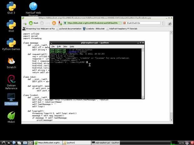Open the IDLE 3 desktop icon
Screen dimensions: 194x145
tap(11, 8)
